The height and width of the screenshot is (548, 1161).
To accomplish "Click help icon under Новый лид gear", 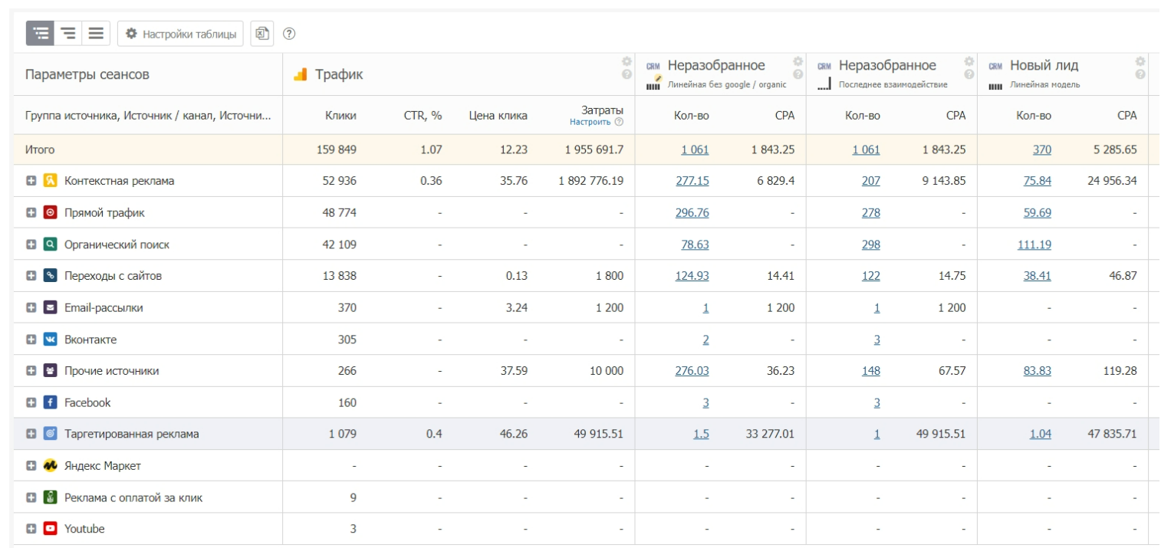I will pos(1140,74).
